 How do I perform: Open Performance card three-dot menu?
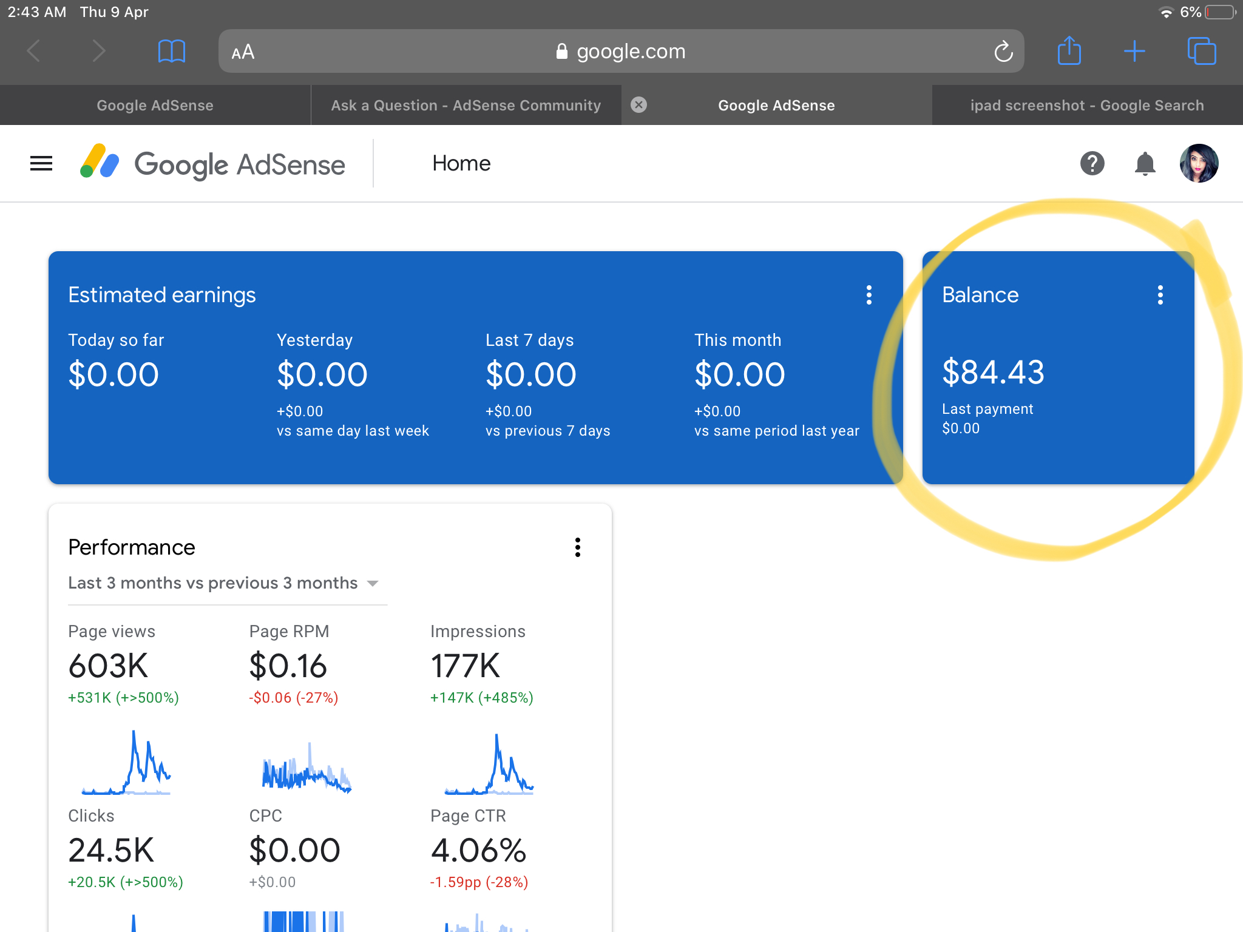[577, 547]
